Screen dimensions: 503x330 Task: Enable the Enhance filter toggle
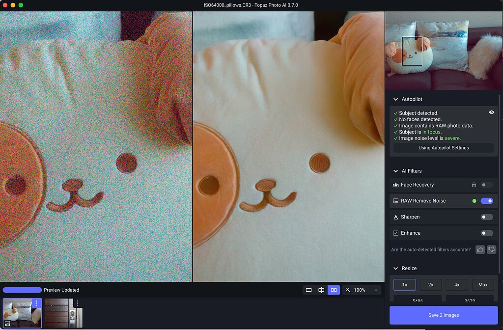[486, 233]
